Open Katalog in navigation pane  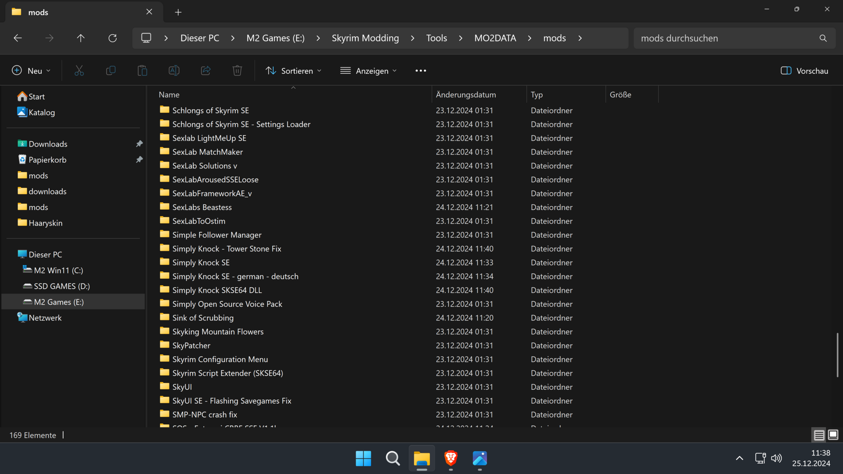[x=36, y=112]
